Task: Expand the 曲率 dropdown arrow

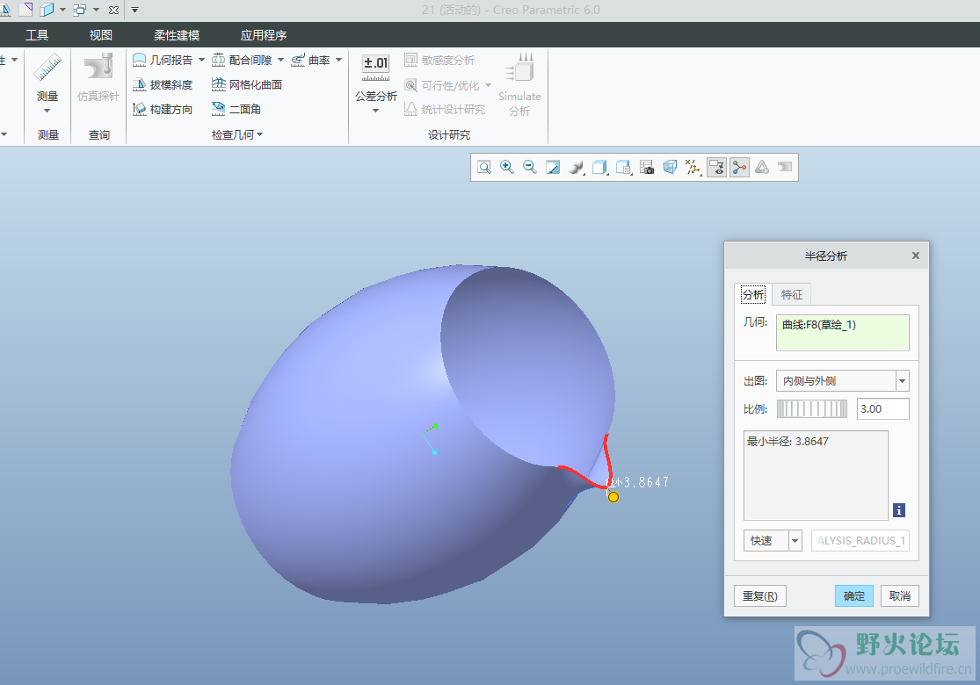Action: coord(338,60)
